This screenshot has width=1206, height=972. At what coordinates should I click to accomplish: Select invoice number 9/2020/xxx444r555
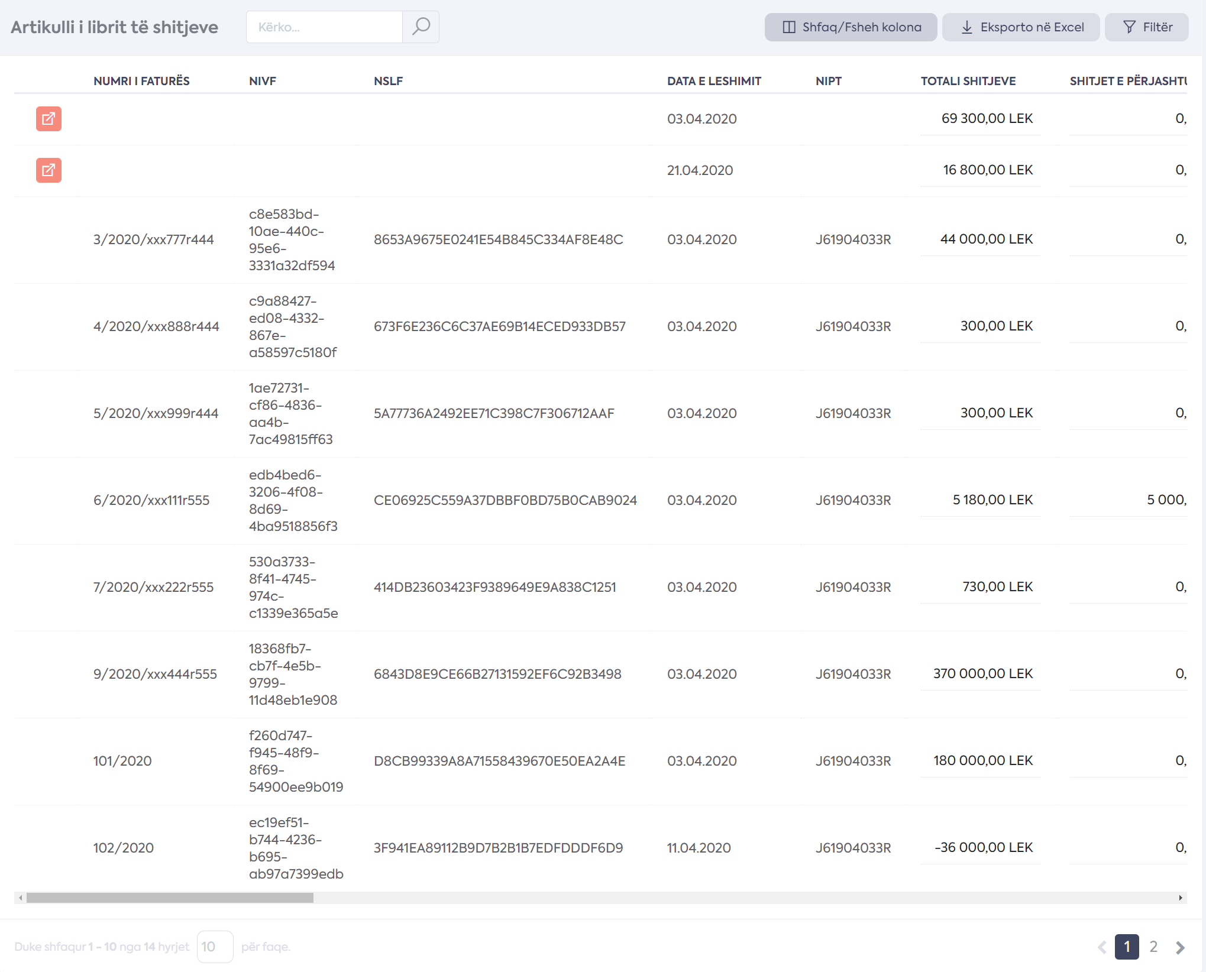pos(155,674)
